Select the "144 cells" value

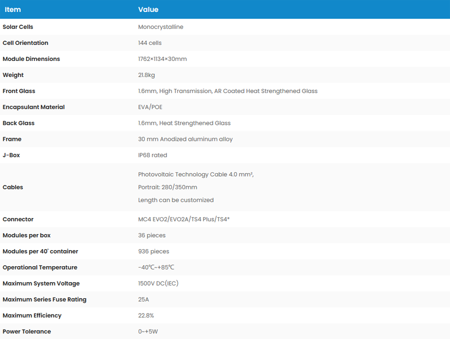[149, 43]
